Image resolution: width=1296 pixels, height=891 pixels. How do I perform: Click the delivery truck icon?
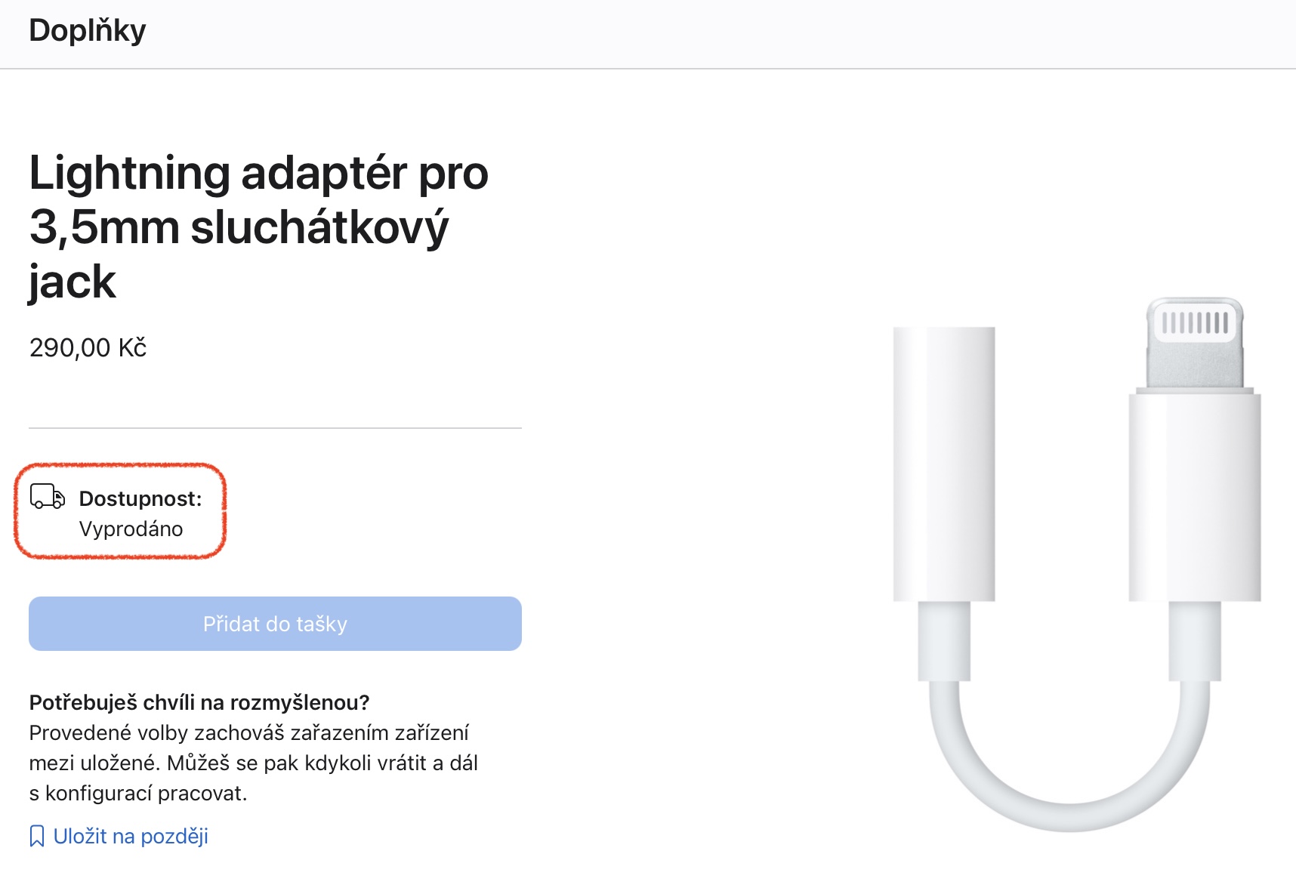(47, 497)
